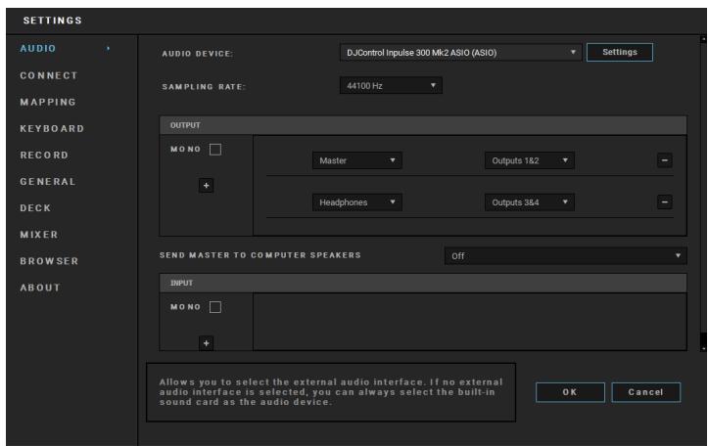Click the help text about external audio interface
Viewport: 708px width, 446px height.
[x=331, y=392]
